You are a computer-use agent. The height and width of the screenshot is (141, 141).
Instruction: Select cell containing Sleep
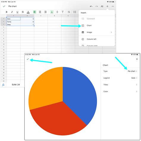point(14,25)
